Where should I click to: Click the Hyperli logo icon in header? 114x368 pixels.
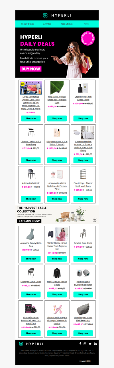45,15
